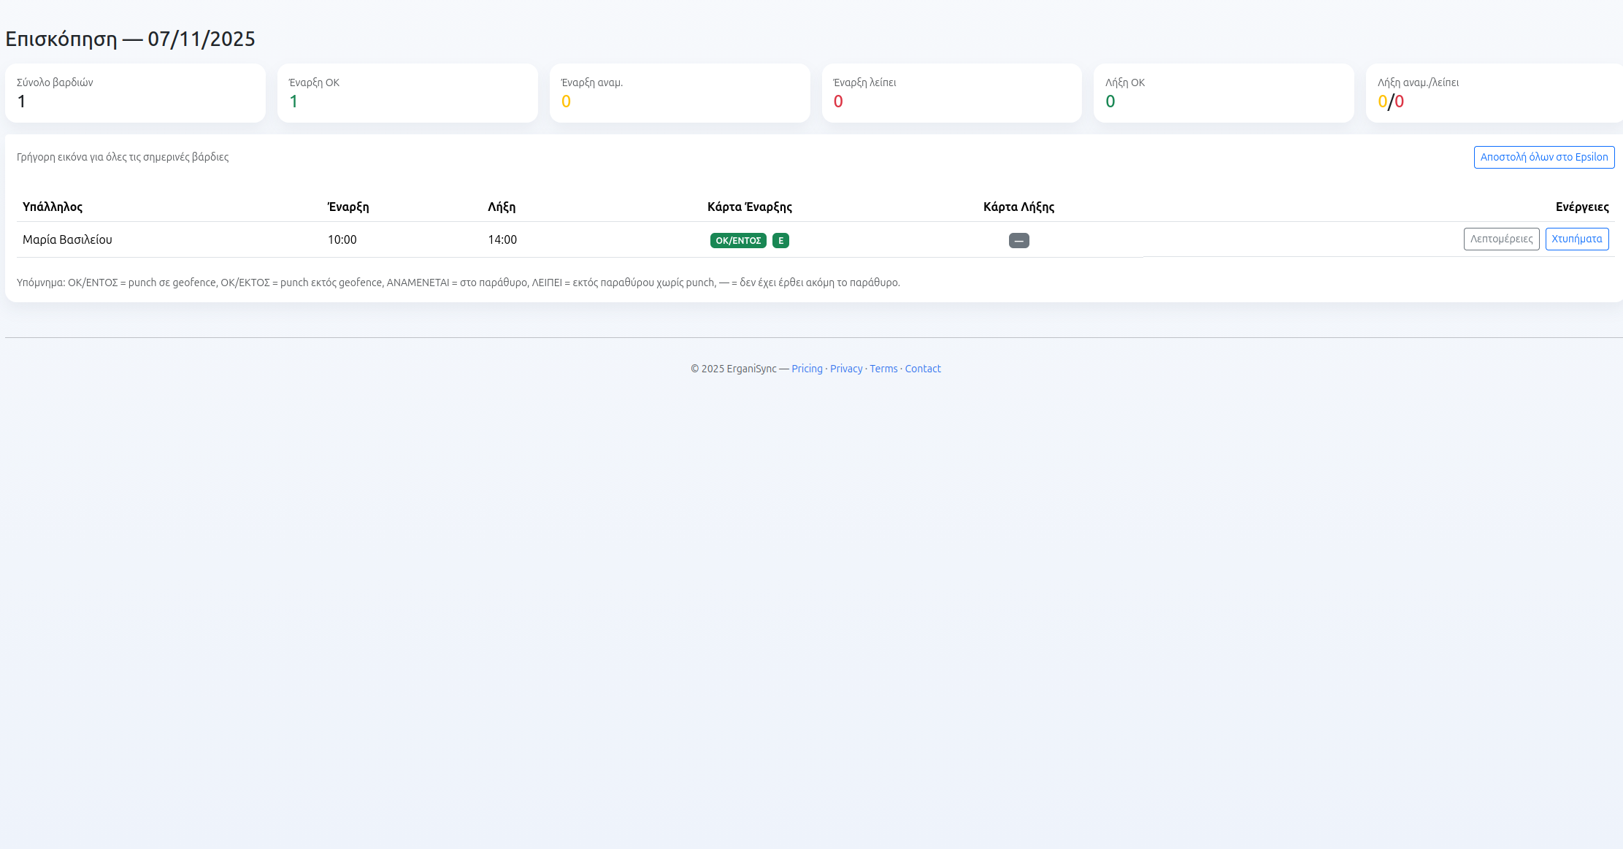
Task: Click the Υπάλληλος column header
Action: click(53, 207)
